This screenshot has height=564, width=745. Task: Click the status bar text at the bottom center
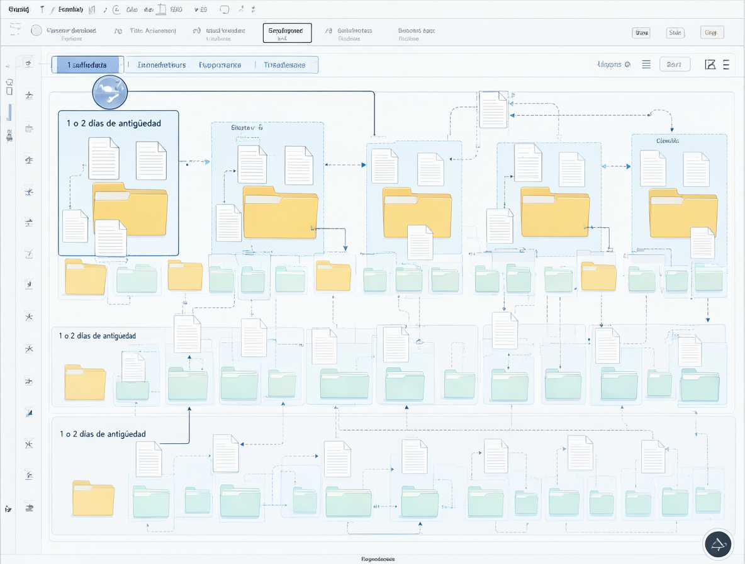[x=378, y=559]
